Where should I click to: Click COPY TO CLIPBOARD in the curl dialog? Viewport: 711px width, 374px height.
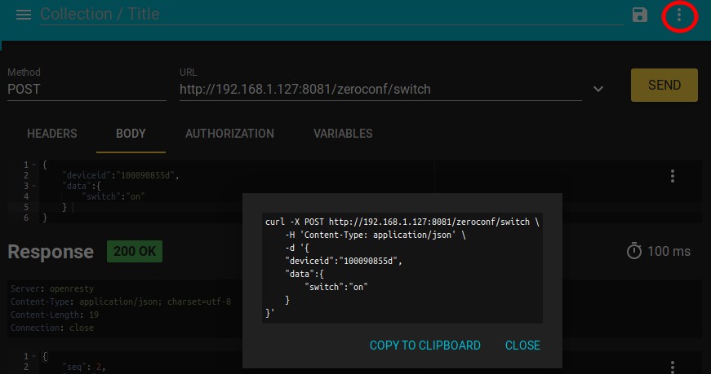tap(424, 345)
